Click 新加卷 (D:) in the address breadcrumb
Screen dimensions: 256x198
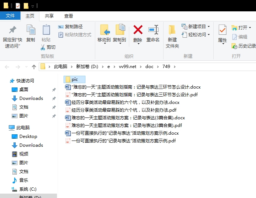(87, 67)
